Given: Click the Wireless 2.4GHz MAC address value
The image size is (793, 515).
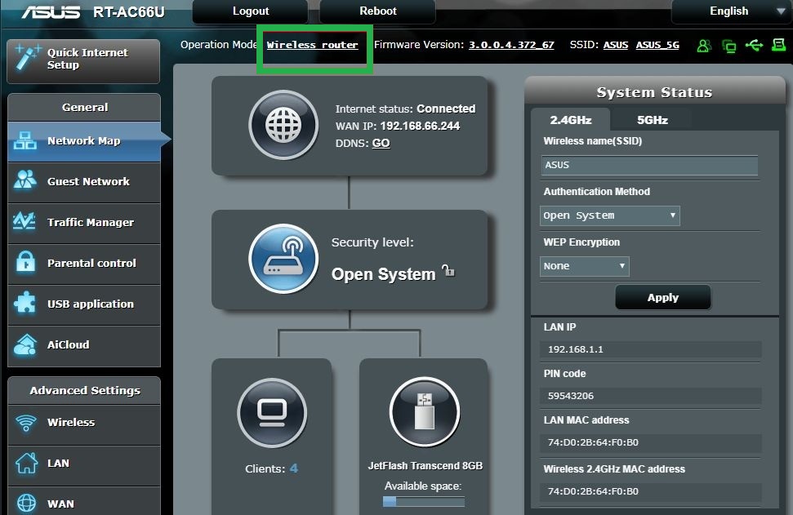Looking at the screenshot, I should [593, 491].
